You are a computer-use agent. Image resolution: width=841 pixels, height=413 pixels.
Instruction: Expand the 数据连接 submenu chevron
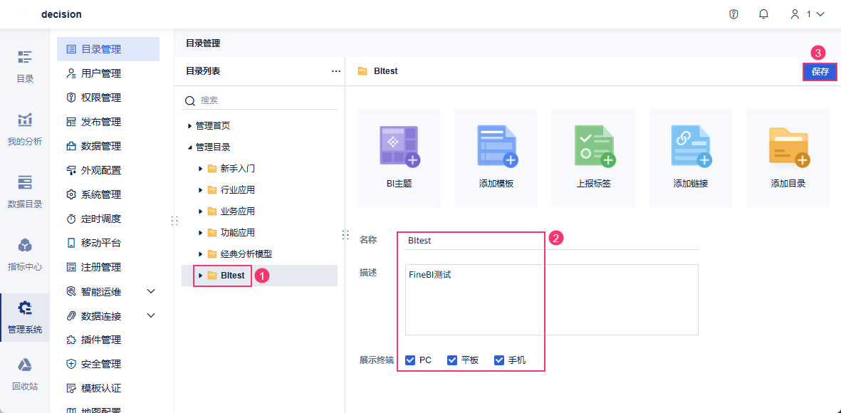click(x=151, y=315)
